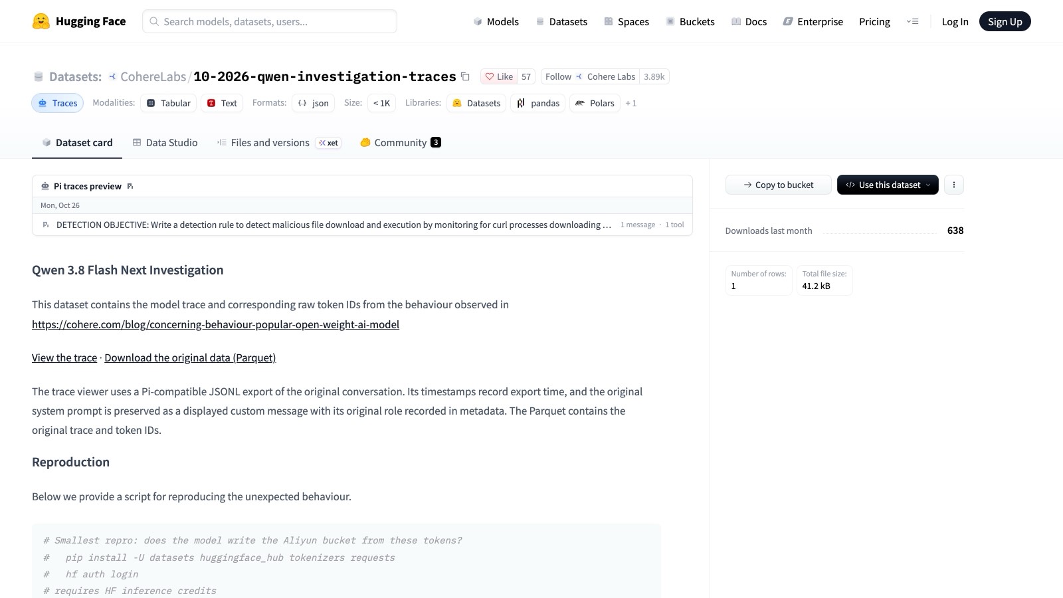Click the Datasets: breadcrumb label
Screen dimensions: 1063x598
75,76
